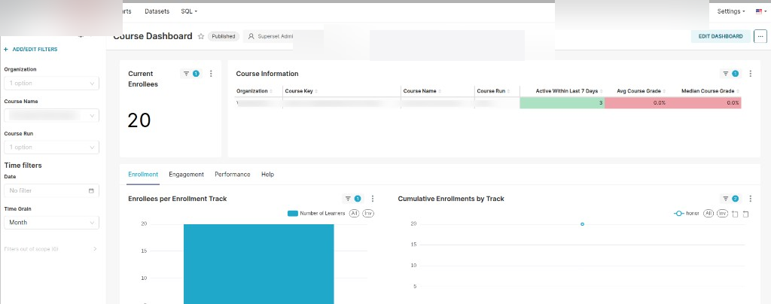Open the Time Grain Month dropdown
Image resolution: width=771 pixels, height=304 pixels.
pos(52,223)
